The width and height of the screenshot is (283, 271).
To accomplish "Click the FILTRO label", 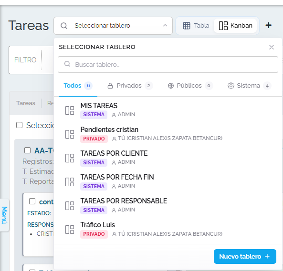I will pyautogui.click(x=25, y=60).
